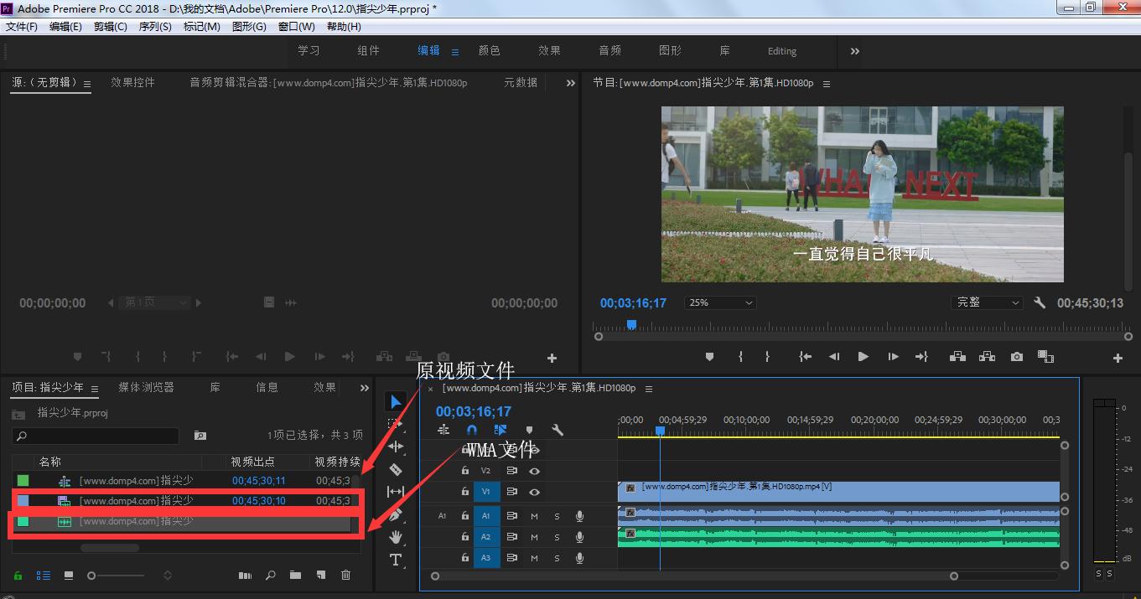This screenshot has height=599, width=1141.
Task: Mute audio track A2
Action: pyautogui.click(x=535, y=536)
